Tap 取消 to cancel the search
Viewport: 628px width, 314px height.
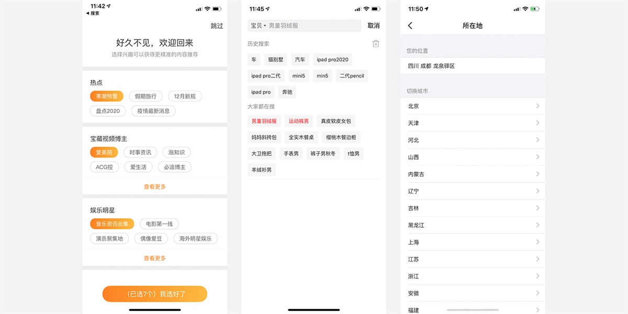[373, 25]
